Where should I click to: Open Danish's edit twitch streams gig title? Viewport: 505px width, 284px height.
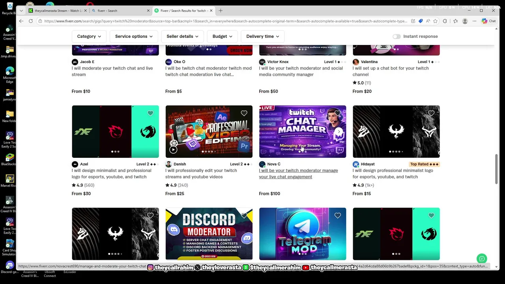click(x=201, y=174)
